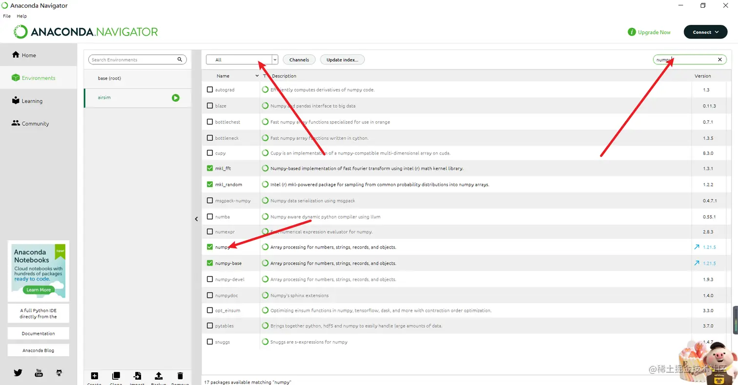Open the Documentation link
This screenshot has width=738, height=385.
[x=39, y=333]
